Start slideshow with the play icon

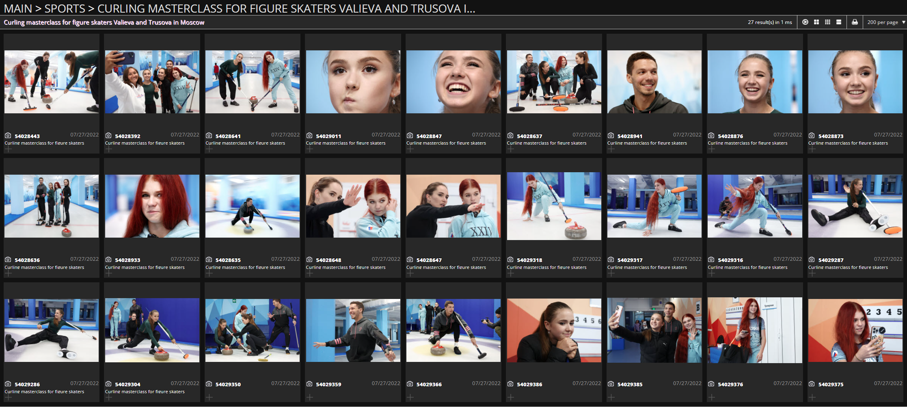(805, 22)
